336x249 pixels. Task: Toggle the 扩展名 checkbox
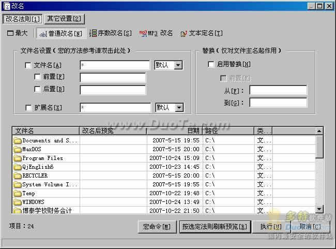click(x=28, y=108)
